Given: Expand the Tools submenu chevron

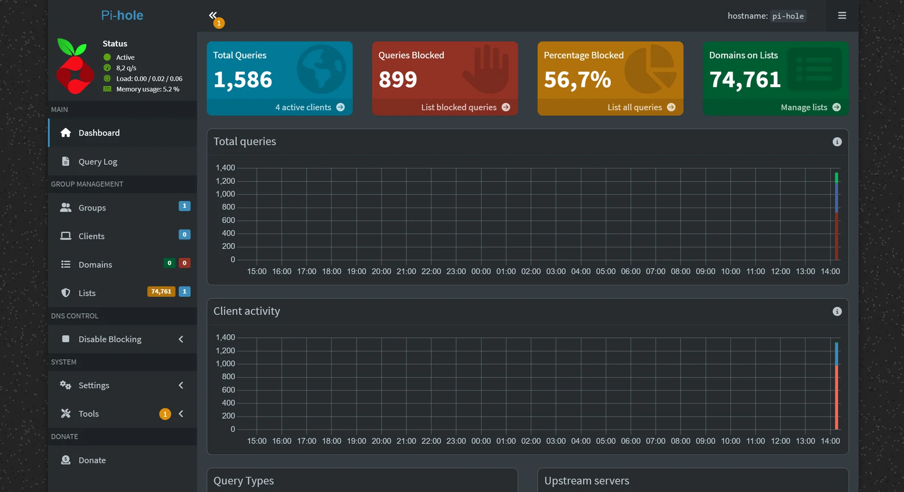Looking at the screenshot, I should point(181,414).
